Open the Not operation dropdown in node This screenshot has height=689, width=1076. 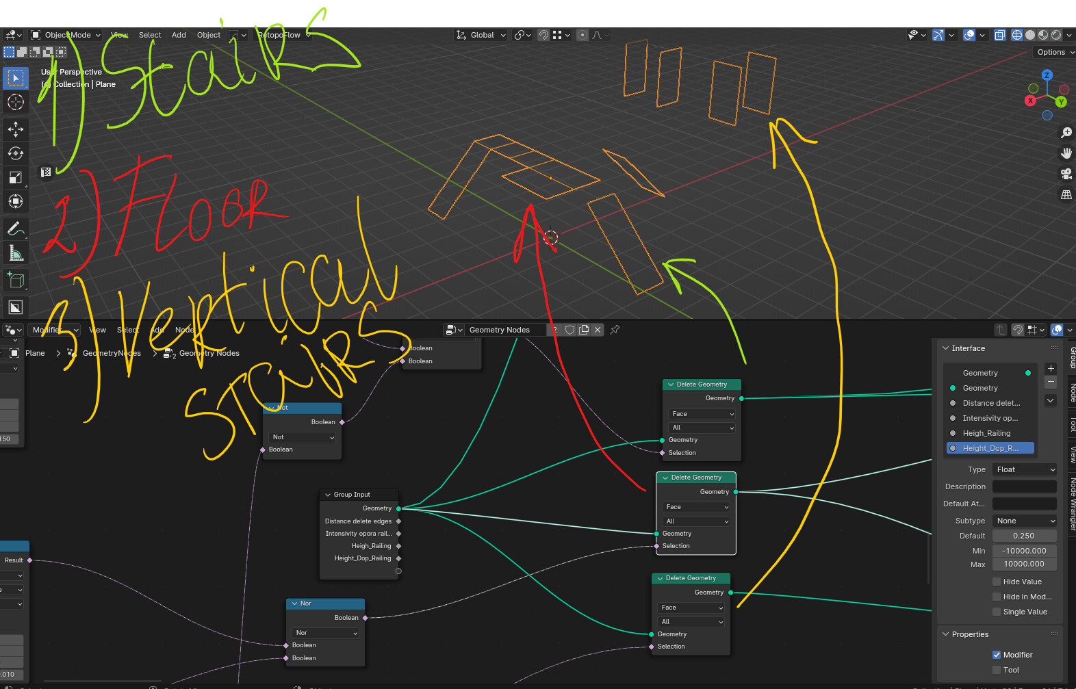(x=303, y=437)
